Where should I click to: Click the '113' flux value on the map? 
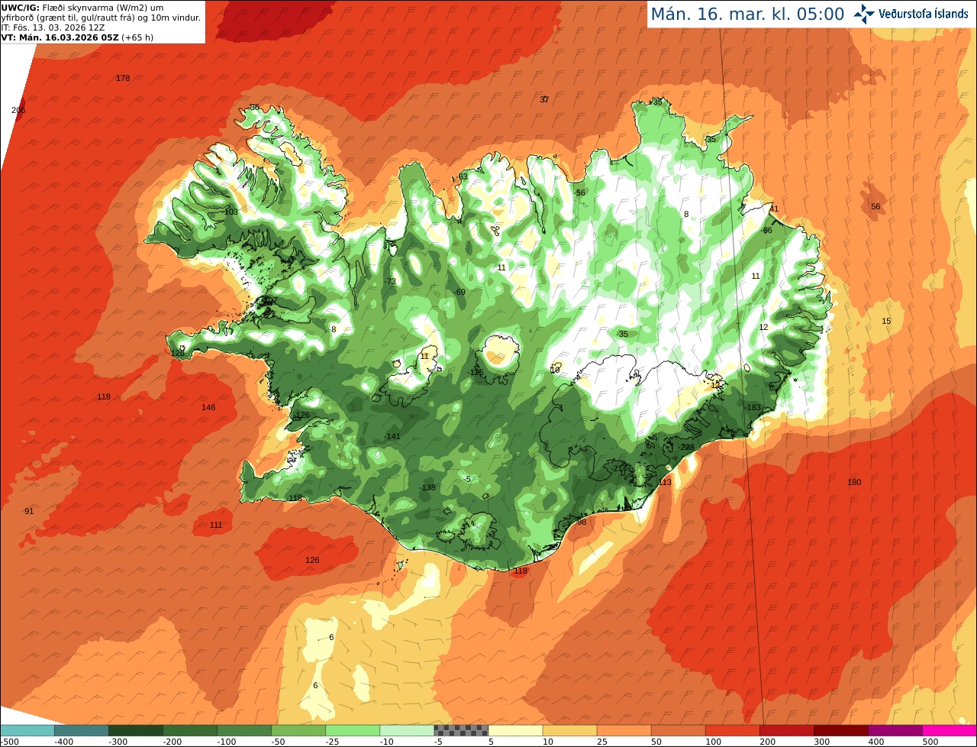click(665, 483)
